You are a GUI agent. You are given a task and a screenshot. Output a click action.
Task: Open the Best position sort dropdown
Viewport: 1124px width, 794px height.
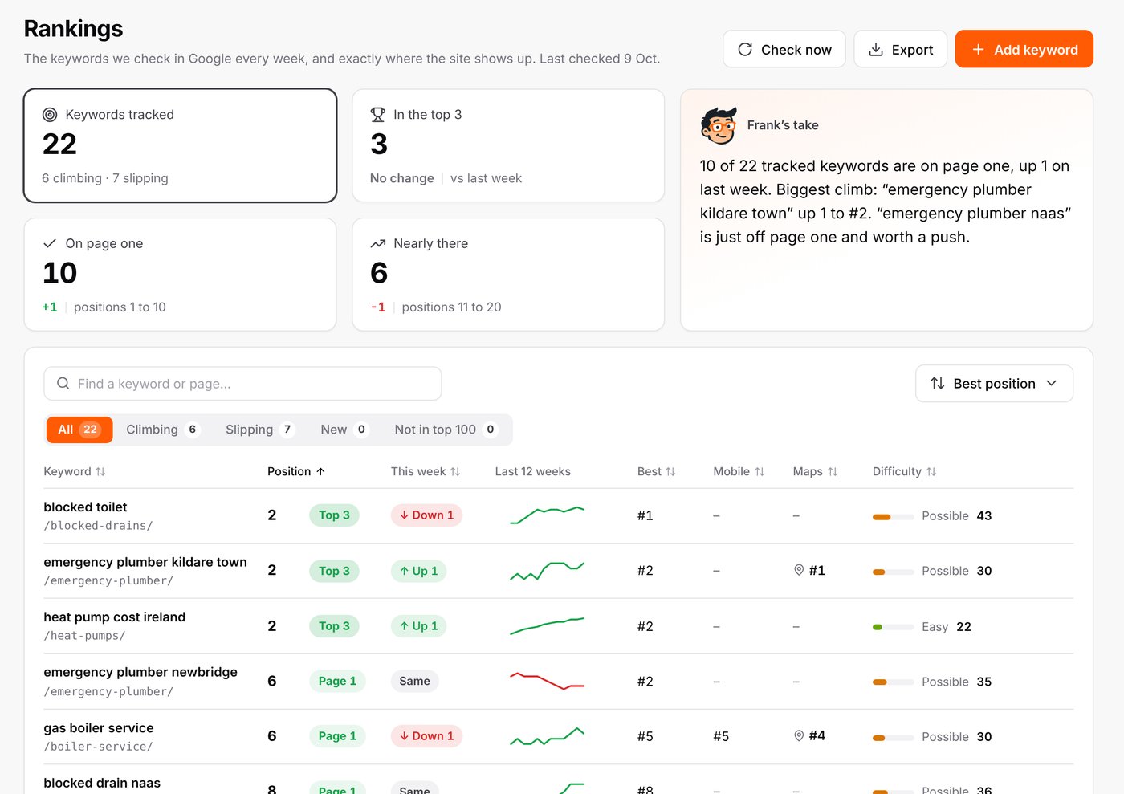pos(994,384)
